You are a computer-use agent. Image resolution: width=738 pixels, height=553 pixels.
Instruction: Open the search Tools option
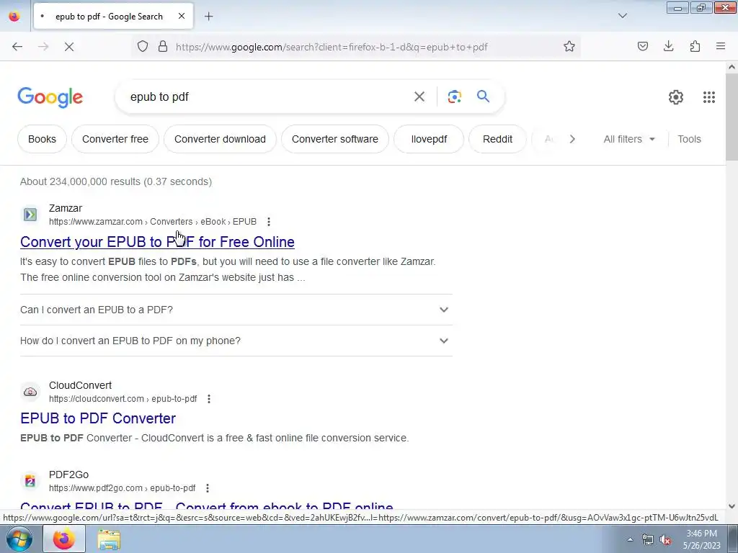tap(689, 139)
